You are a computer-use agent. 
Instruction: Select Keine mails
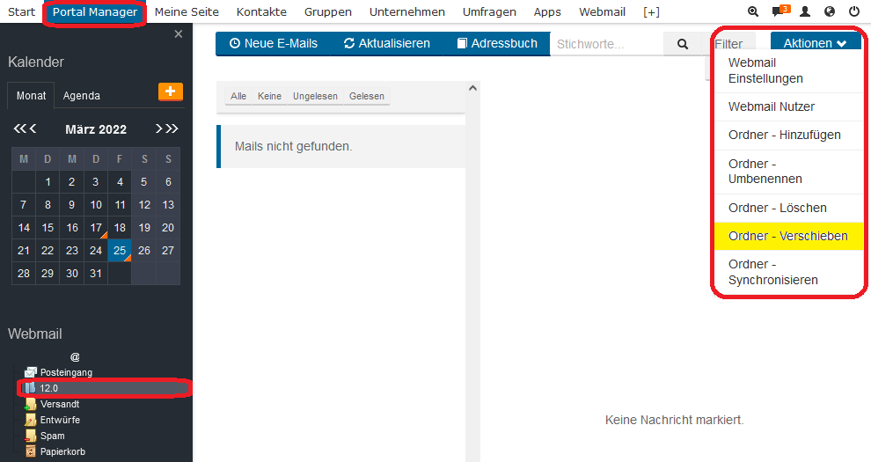coord(269,96)
